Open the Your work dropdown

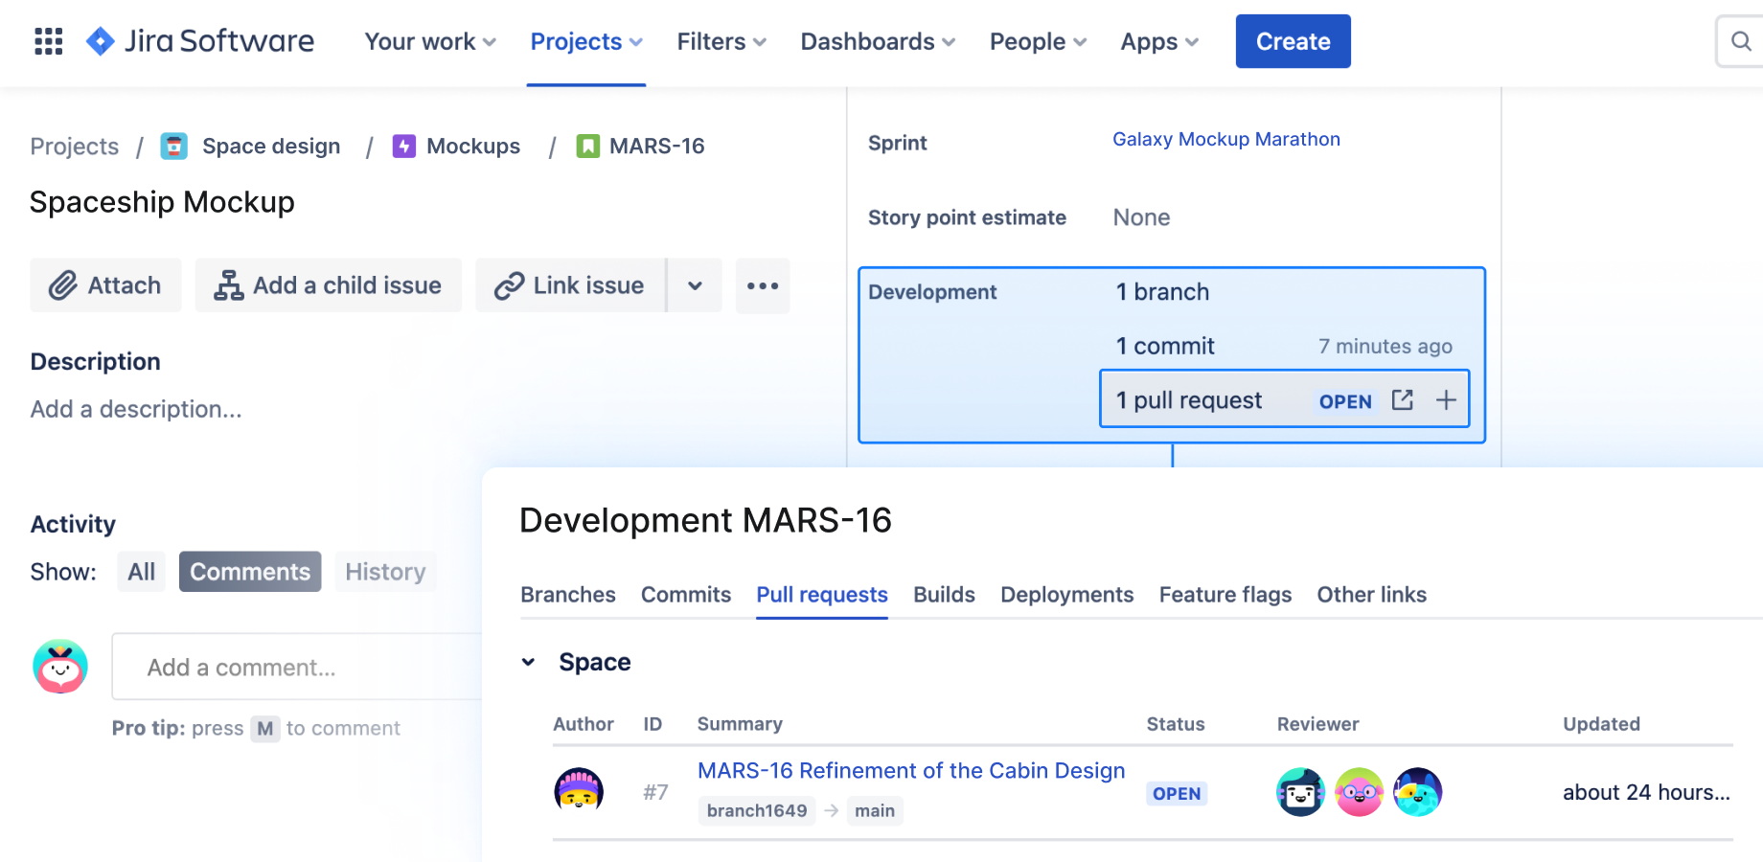pos(430,41)
